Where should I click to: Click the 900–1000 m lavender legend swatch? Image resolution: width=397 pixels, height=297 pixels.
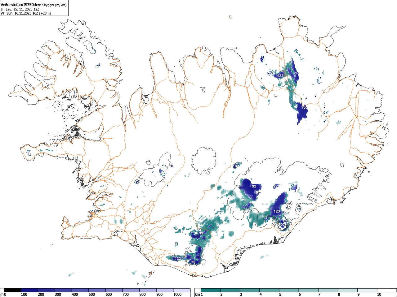click(165, 290)
